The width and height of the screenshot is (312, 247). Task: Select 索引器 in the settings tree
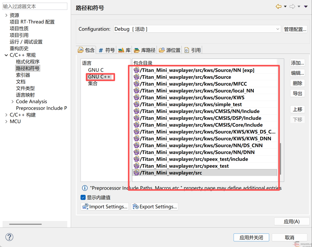(23, 75)
